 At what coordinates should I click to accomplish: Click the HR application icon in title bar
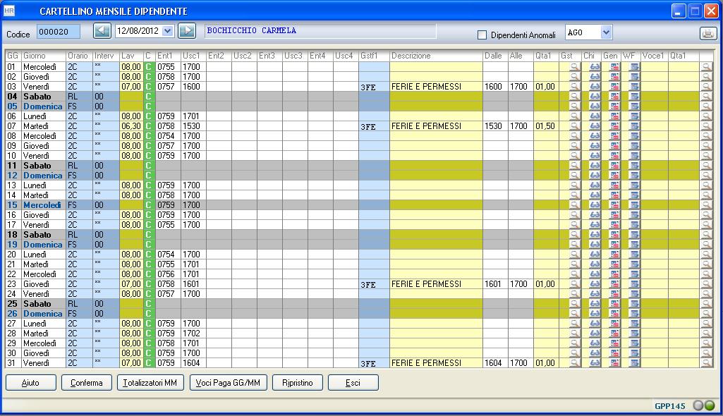tap(8, 11)
